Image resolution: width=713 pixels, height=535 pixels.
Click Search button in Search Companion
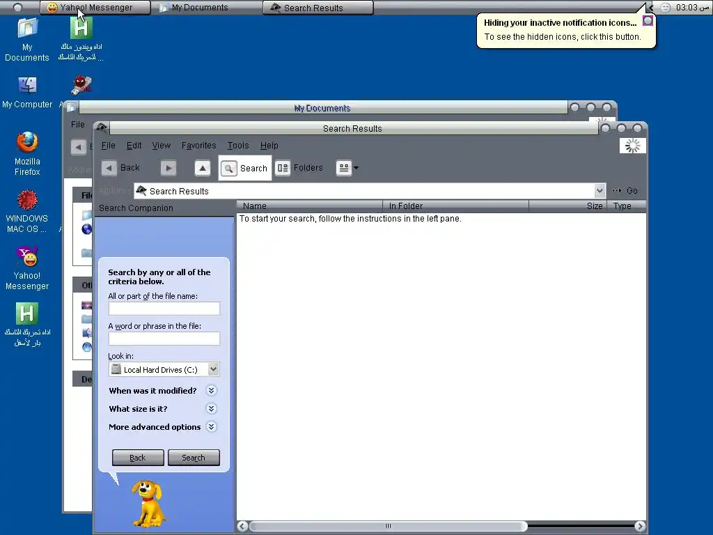[x=194, y=458]
